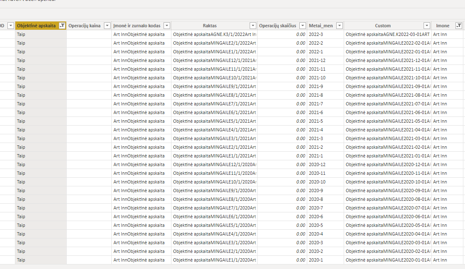Image resolution: width=465 pixels, height=269 pixels.
Task: Select the Custom cell containing MINGAILE2021-06-01
Action: pyautogui.click(x=388, y=112)
